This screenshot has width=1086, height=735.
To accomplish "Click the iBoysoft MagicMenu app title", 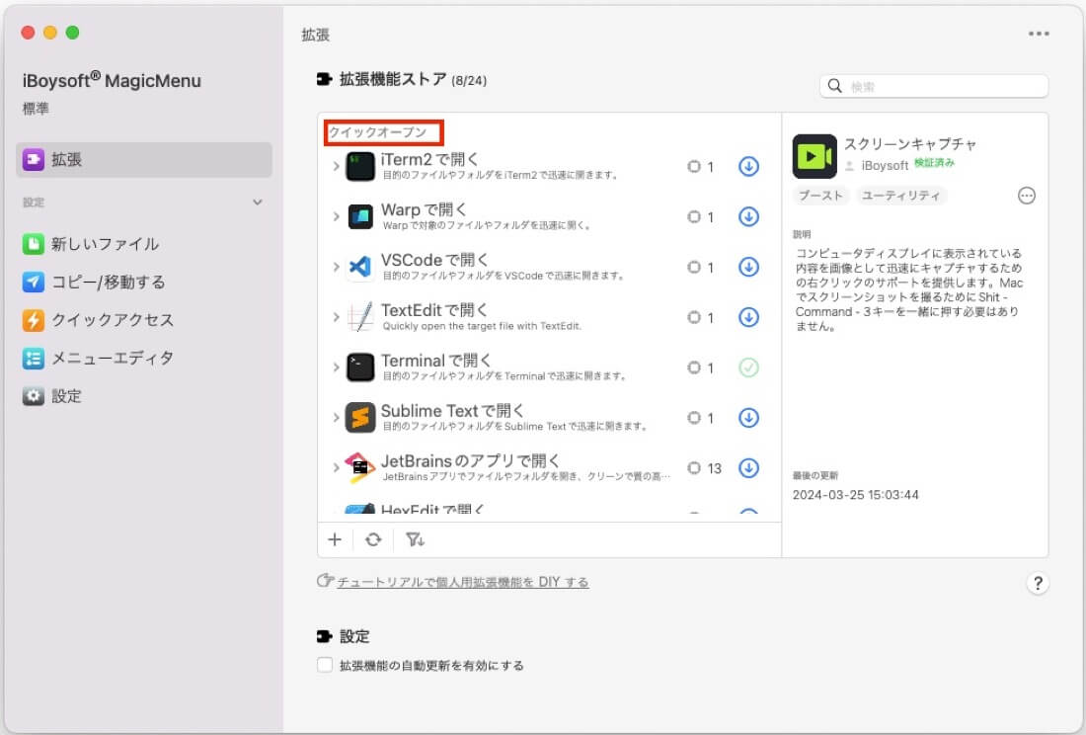I will 112,80.
